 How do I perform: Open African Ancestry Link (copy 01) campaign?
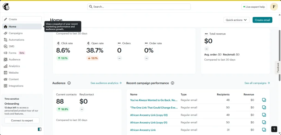click(x=149, y=122)
